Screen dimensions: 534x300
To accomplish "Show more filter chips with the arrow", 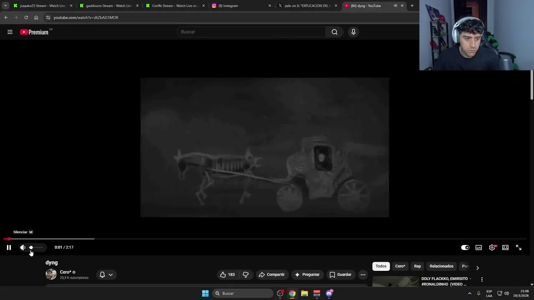I will [477, 267].
